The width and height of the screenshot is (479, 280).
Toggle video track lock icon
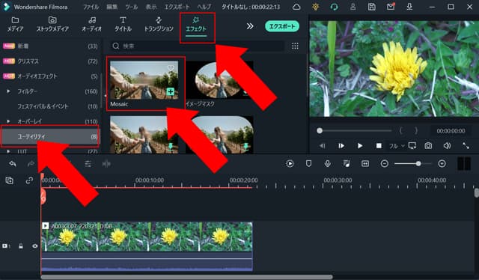pos(21,246)
